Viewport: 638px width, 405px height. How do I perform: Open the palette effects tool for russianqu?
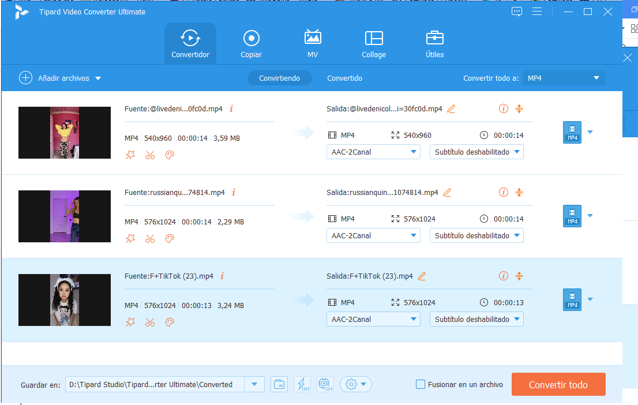170,238
